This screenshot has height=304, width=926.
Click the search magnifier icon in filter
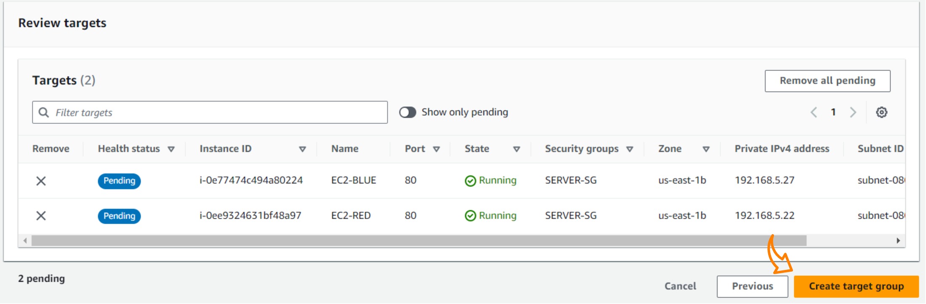[x=43, y=112]
